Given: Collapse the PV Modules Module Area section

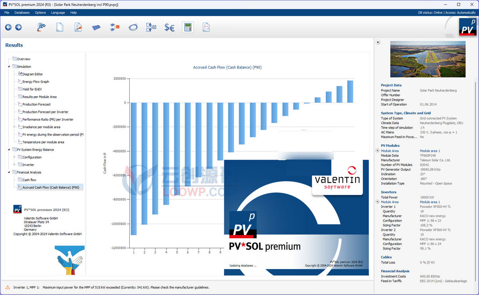Looking at the screenshot, I should [x=378, y=151].
